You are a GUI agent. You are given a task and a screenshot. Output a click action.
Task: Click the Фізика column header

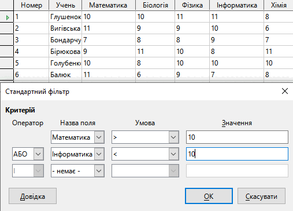point(192,5)
